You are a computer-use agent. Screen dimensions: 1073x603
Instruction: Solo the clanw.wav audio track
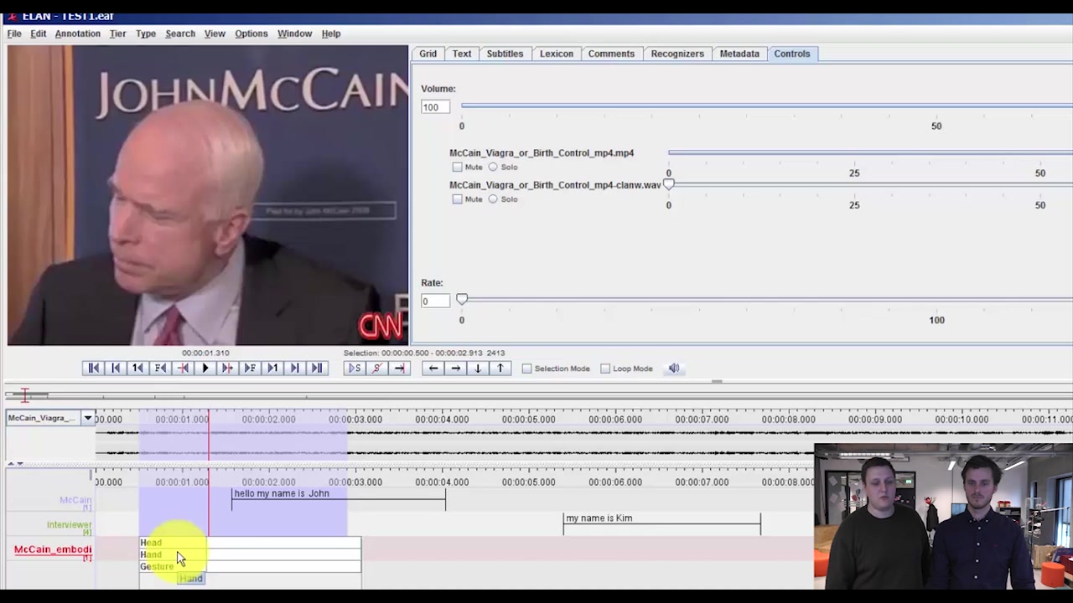493,199
